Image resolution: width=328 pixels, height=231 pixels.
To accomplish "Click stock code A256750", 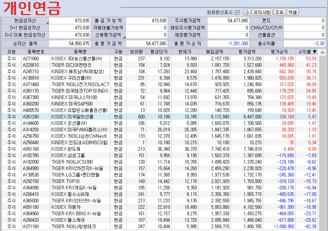I will [x=31, y=136].
